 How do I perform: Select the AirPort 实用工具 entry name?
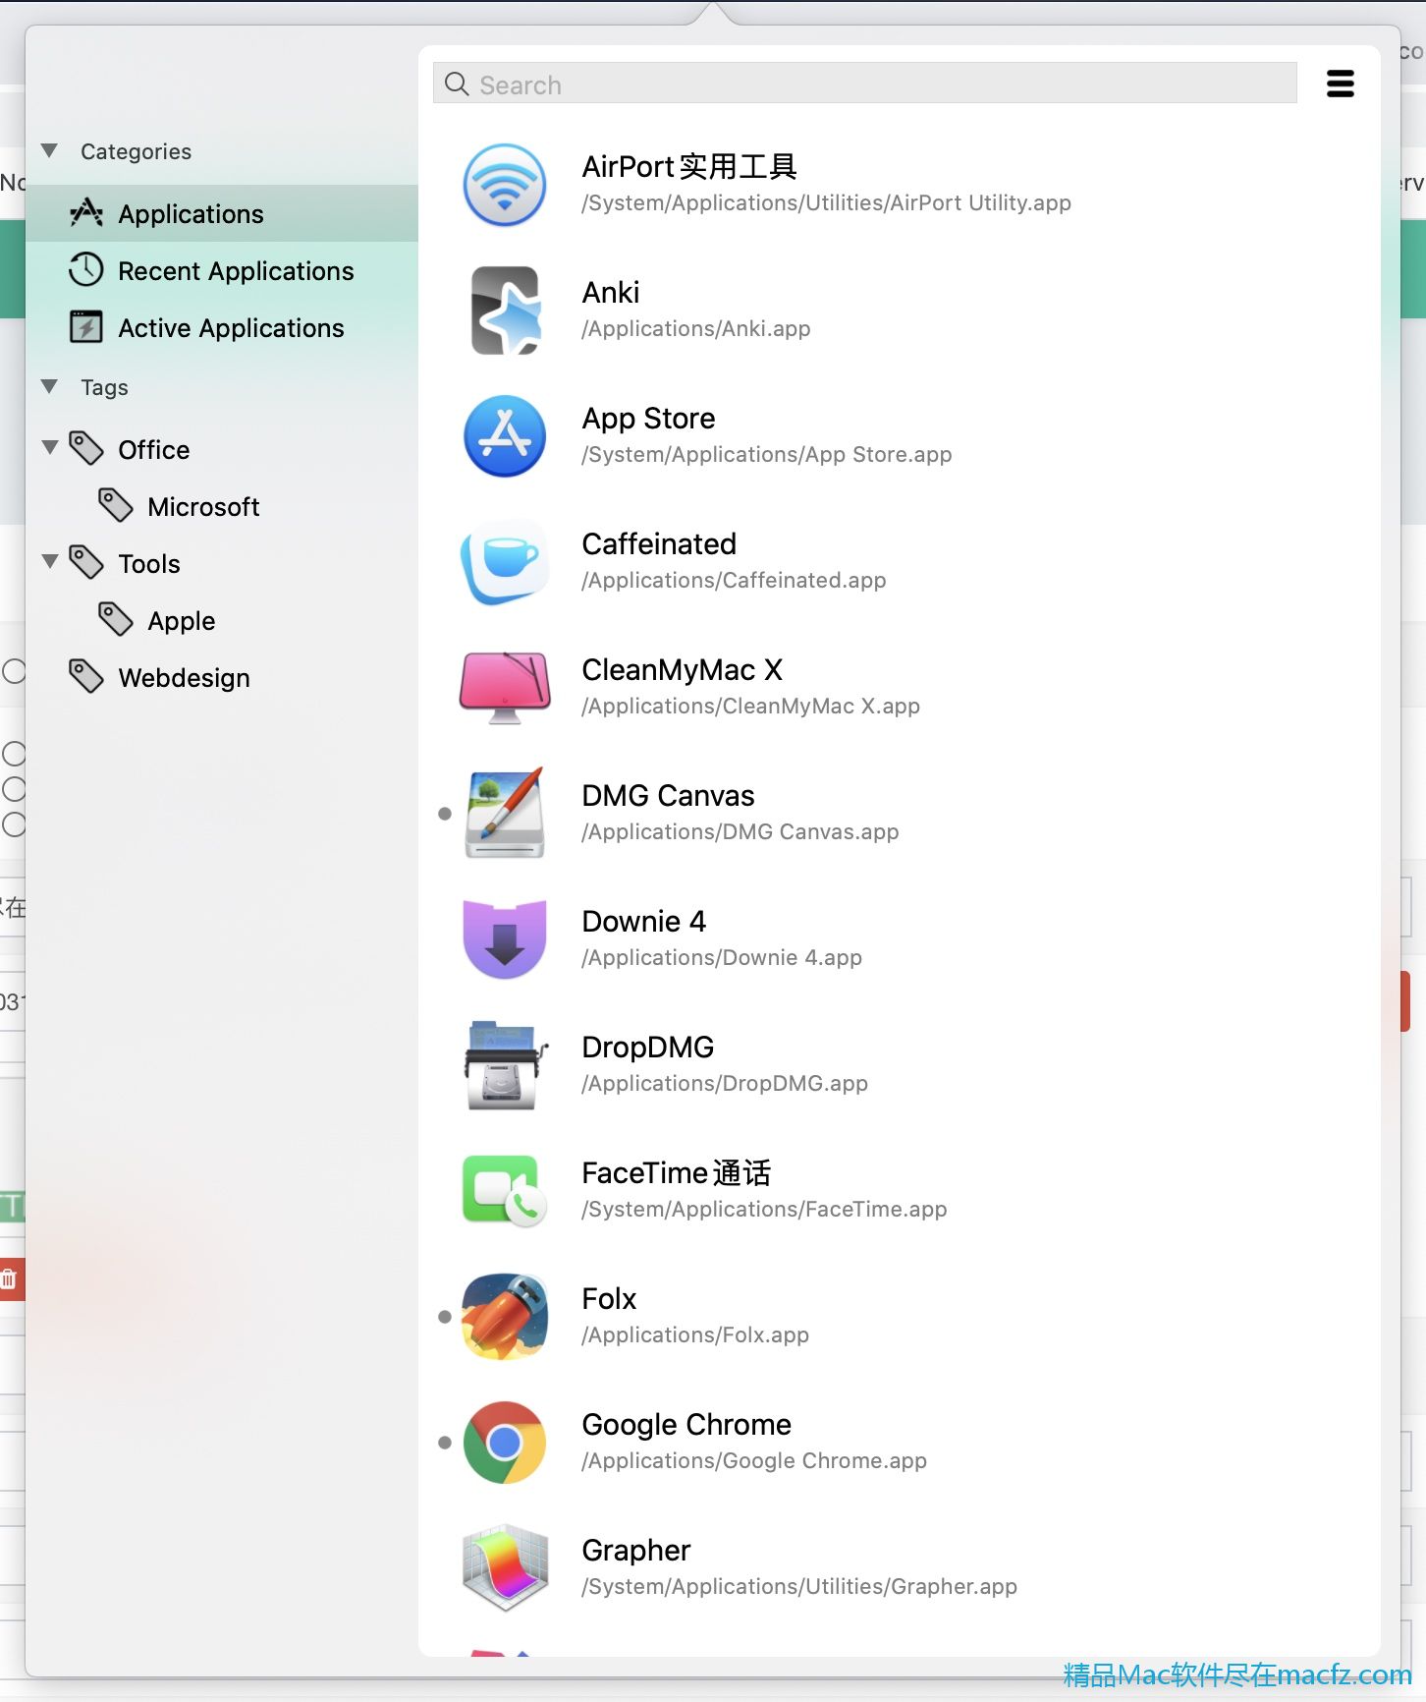(x=689, y=166)
